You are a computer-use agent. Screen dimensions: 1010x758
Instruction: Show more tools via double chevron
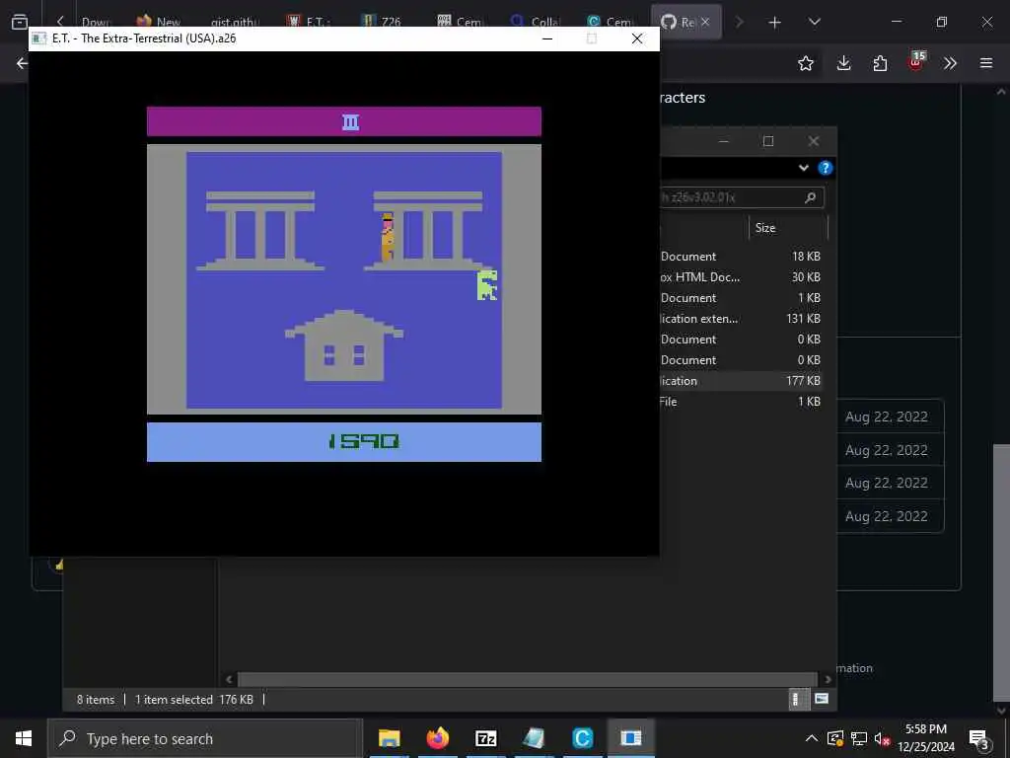coord(950,63)
